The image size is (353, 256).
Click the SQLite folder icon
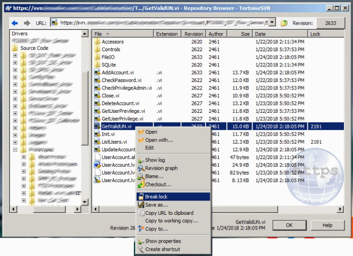pyautogui.click(x=97, y=65)
